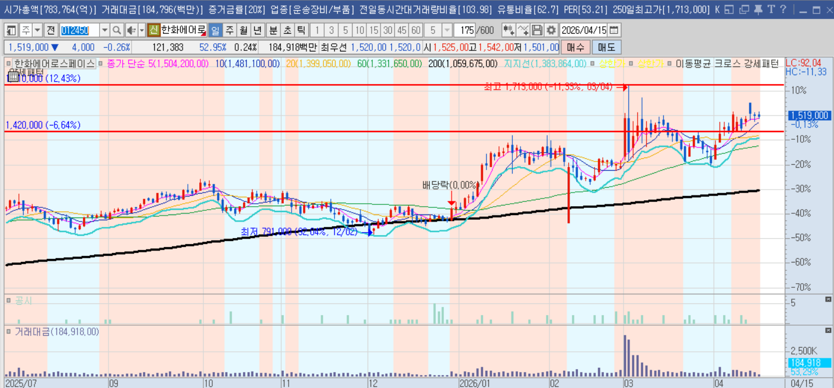Edit the date field 2026/04/15

pos(584,30)
